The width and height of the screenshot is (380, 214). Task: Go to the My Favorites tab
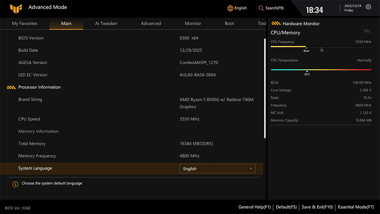[x=24, y=24]
